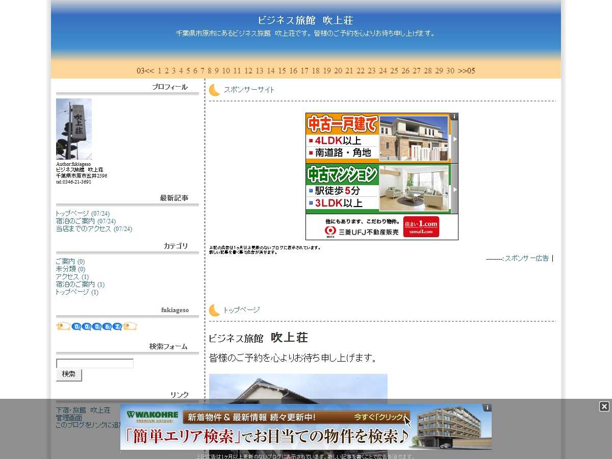The width and height of the screenshot is (612, 459).
Task: Go to the next month via >>05
Action: (x=466, y=71)
